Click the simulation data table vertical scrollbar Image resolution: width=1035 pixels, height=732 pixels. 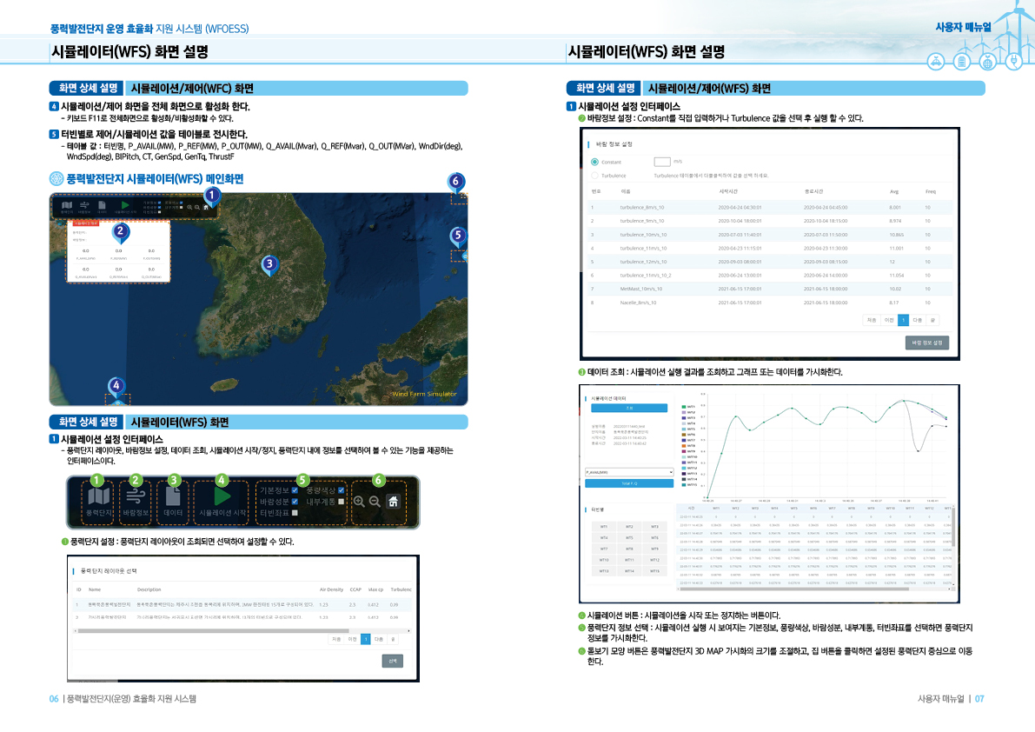953,528
